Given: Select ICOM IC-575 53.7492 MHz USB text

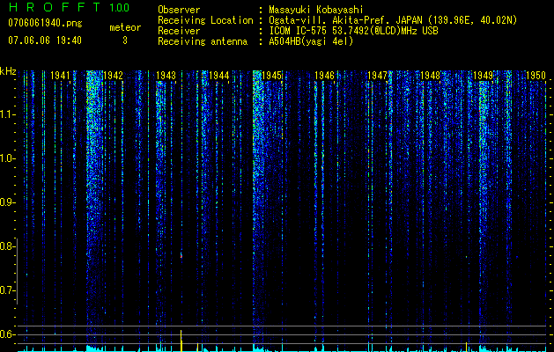Looking at the screenshot, I should 353,31.
